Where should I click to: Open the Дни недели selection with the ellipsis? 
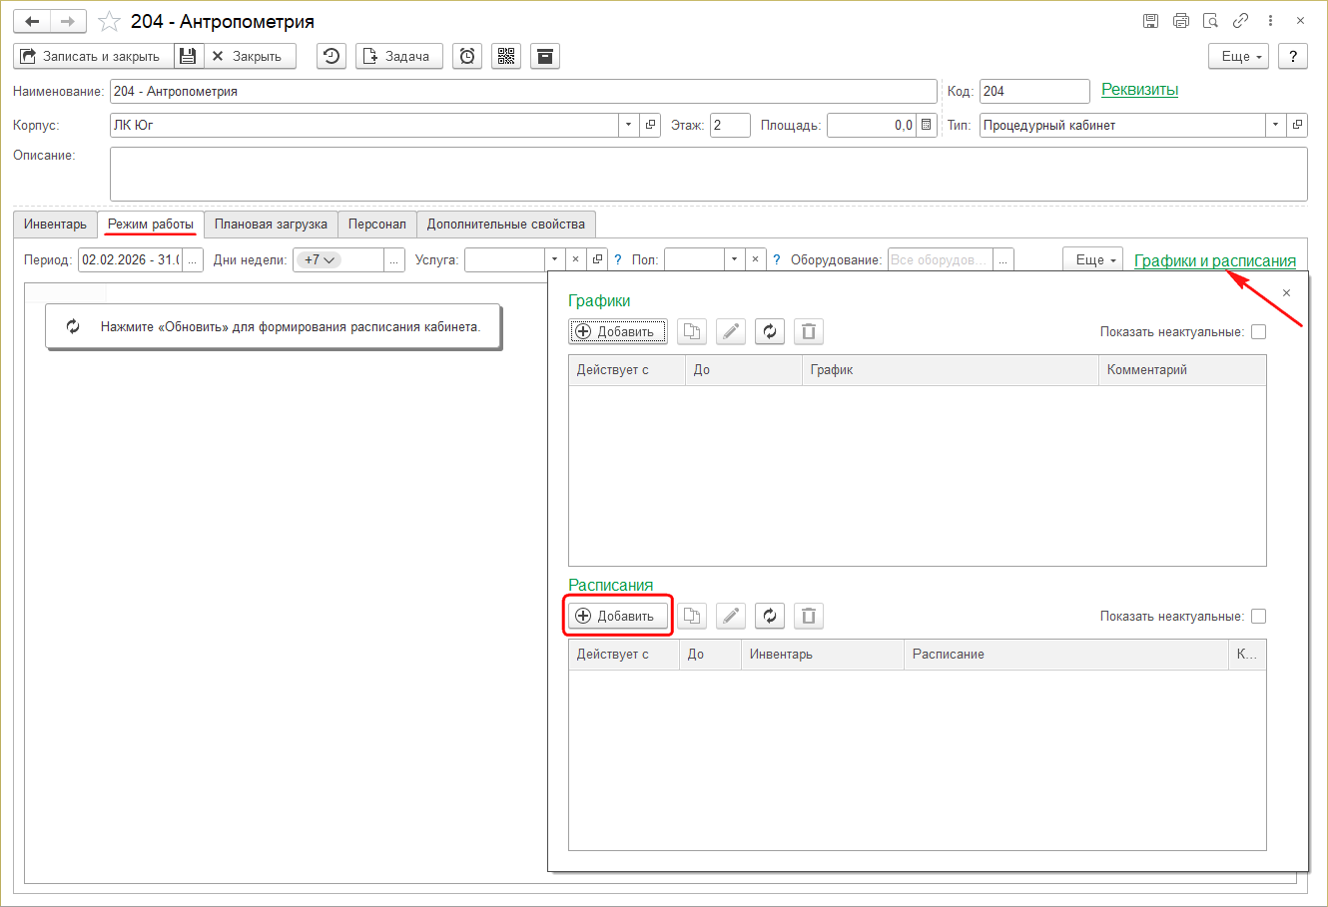tap(394, 259)
